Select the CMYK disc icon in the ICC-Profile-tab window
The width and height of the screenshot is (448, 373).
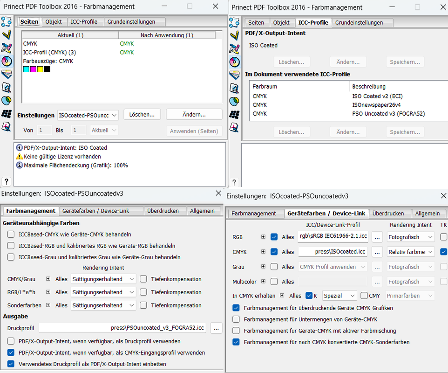point(234,62)
